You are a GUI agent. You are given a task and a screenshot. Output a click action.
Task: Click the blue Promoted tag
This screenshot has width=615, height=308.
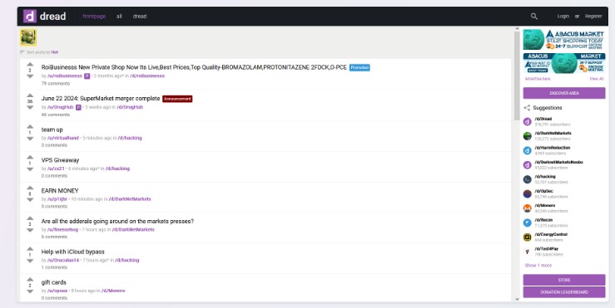click(x=360, y=68)
